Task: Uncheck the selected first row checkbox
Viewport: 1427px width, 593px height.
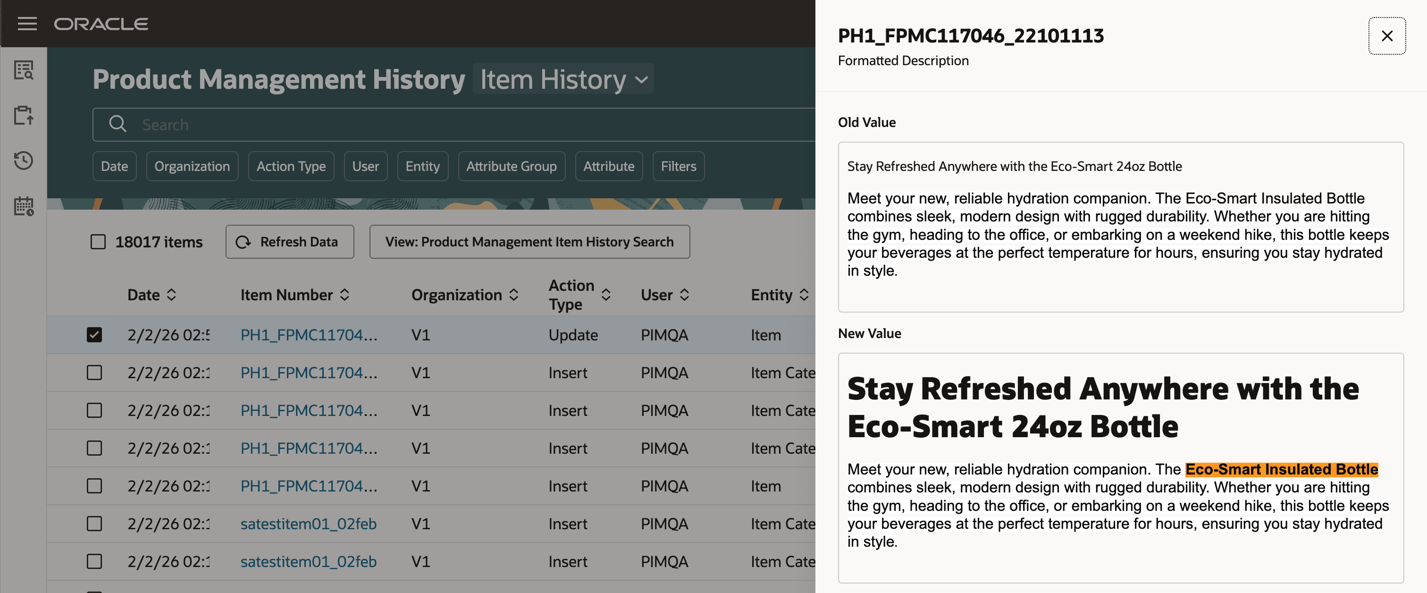Action: coord(95,335)
